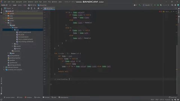
Task: Select find_missing_numbers.kt file in tree
Action: coord(25,42)
